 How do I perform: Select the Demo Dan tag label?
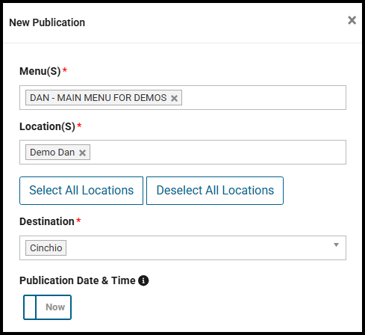52,152
